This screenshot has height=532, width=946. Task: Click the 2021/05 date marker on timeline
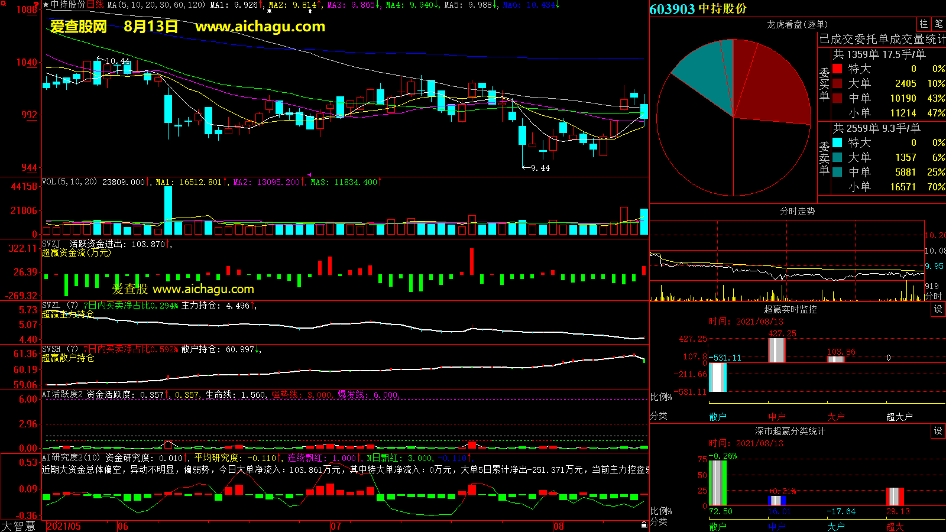tap(64, 526)
